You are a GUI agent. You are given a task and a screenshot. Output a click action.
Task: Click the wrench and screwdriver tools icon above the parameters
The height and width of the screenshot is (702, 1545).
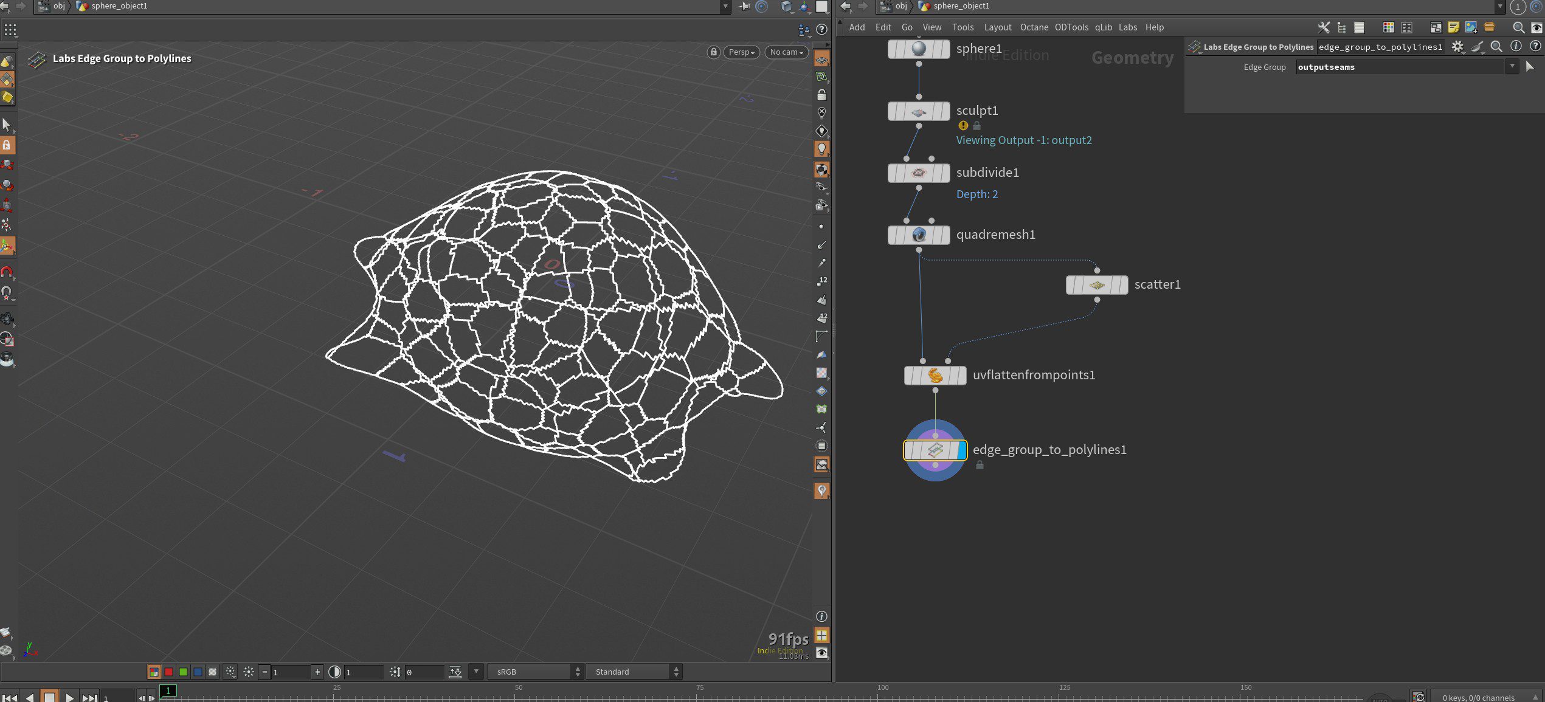click(1324, 27)
